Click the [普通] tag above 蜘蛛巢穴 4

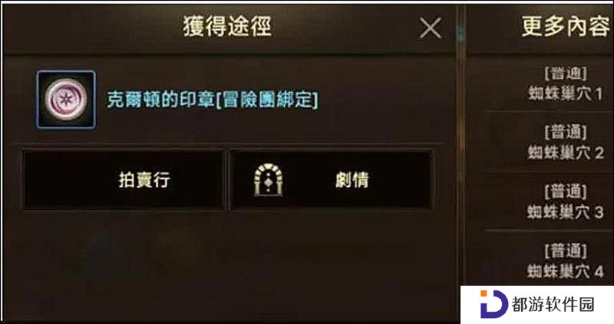[x=566, y=251]
